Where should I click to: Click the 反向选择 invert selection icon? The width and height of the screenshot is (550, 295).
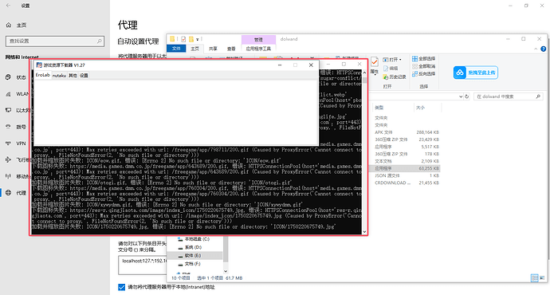[415, 73]
